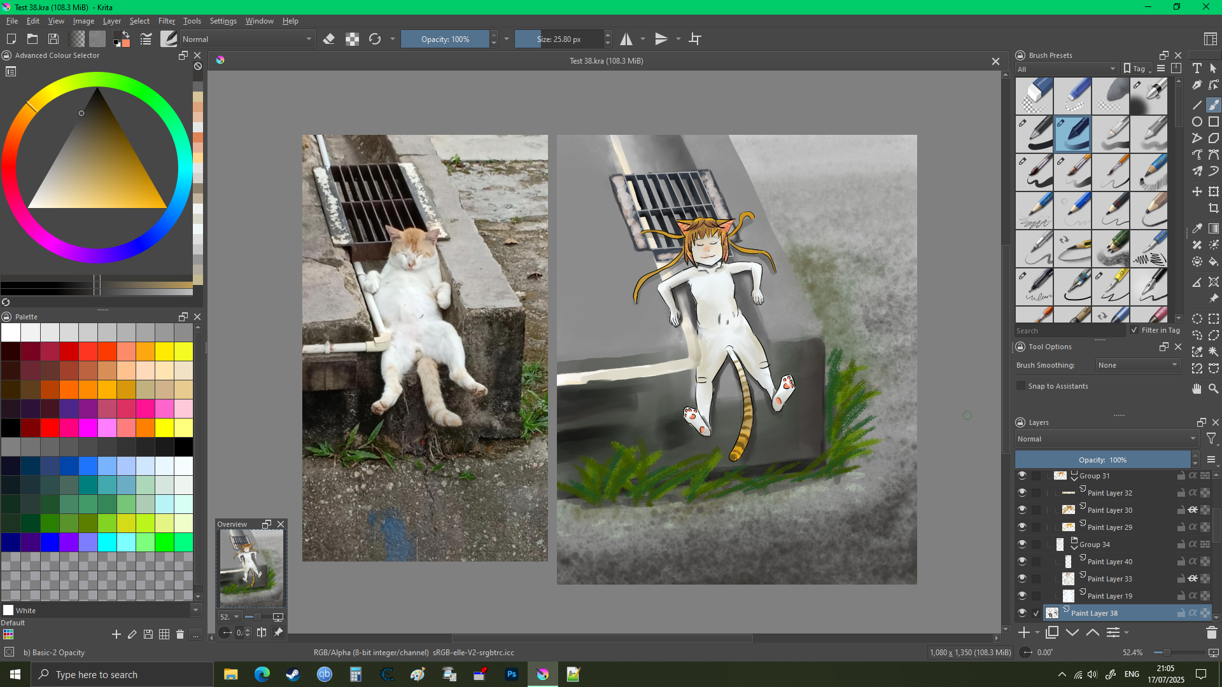Hide Paint Layer 38 with eye icon
This screenshot has width=1222, height=687.
[1022, 613]
